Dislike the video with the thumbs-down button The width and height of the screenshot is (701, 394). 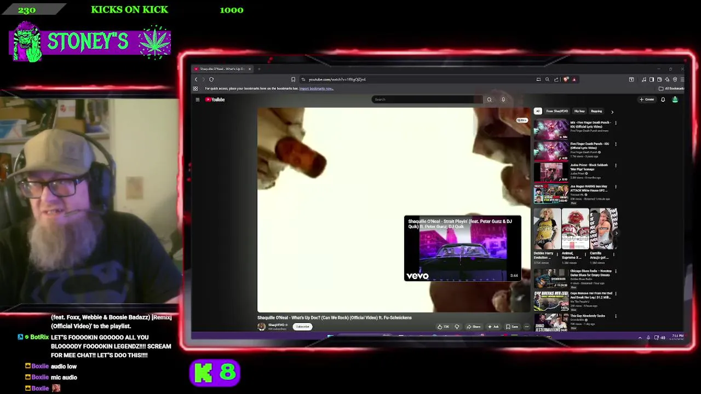pyautogui.click(x=457, y=327)
